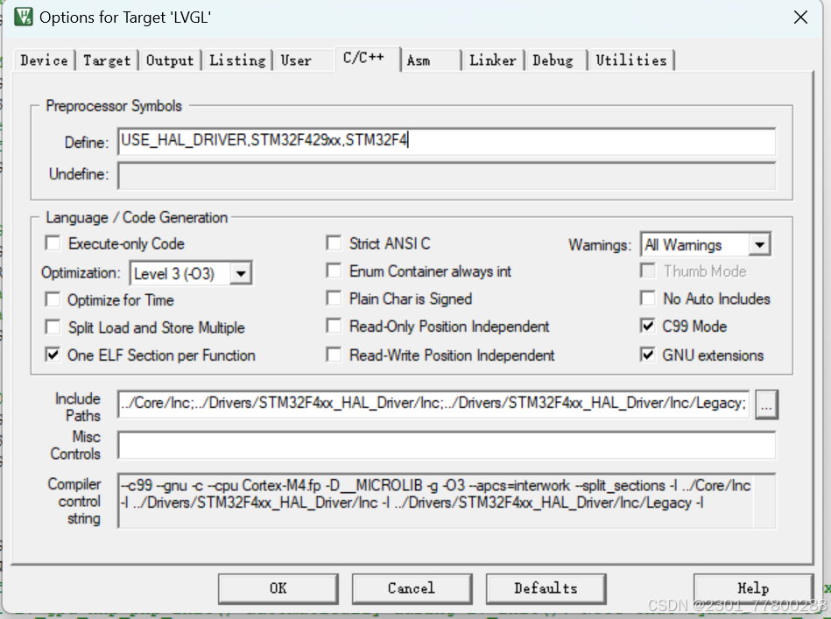Click the Misc Controls input field
Viewport: 831px width, 619px height.
447,445
